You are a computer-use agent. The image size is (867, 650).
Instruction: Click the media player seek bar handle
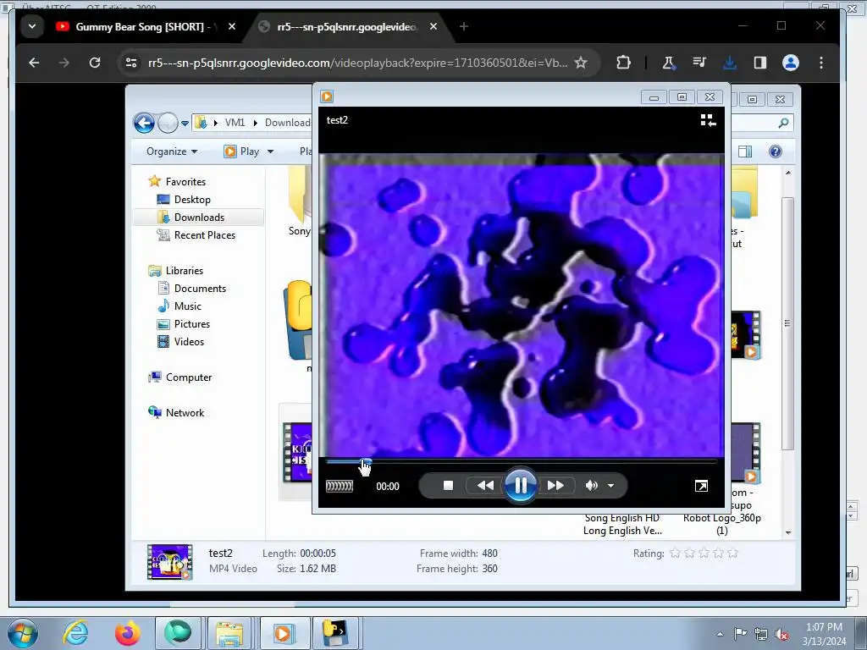click(x=366, y=461)
